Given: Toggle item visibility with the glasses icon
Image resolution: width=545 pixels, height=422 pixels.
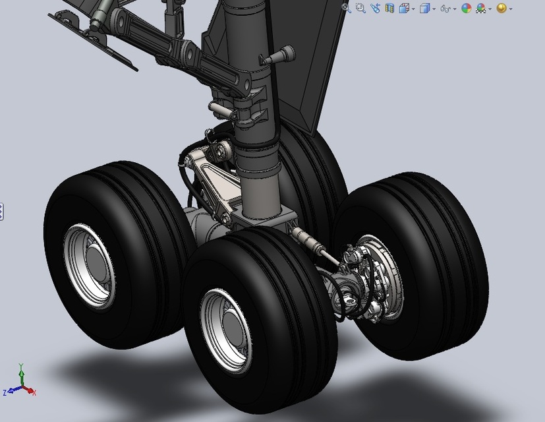Looking at the screenshot, I should coord(444,7).
